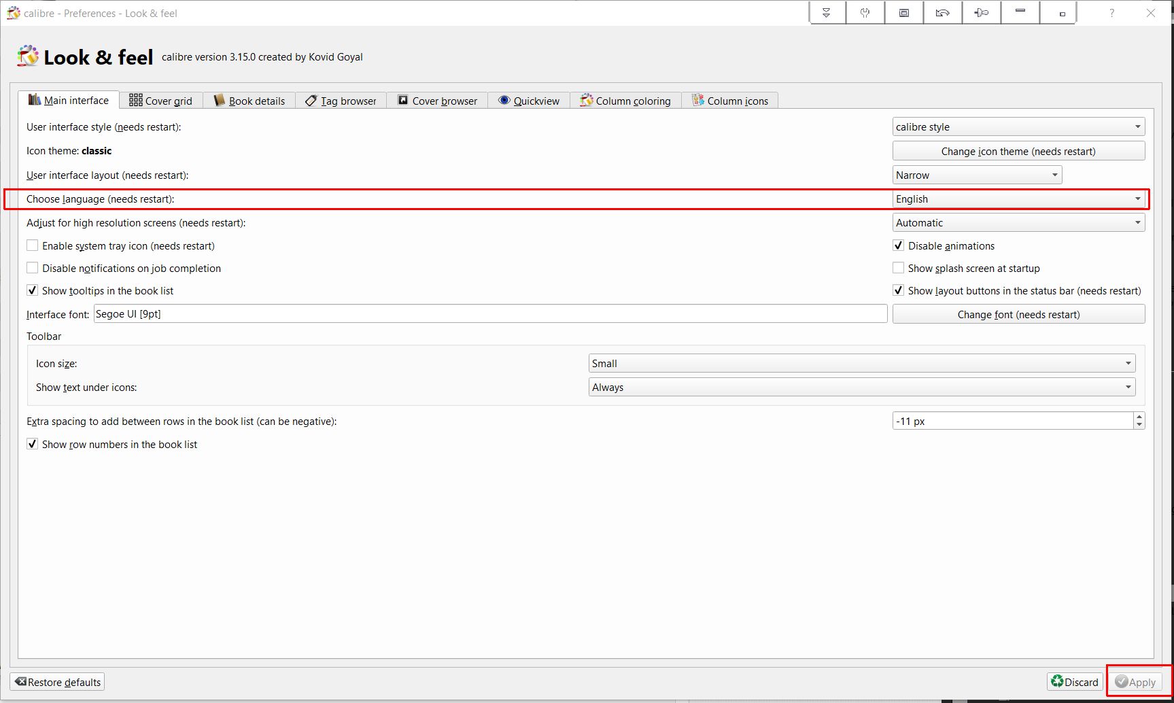Image resolution: width=1174 pixels, height=703 pixels.
Task: Click the Apply button
Action: (x=1135, y=682)
